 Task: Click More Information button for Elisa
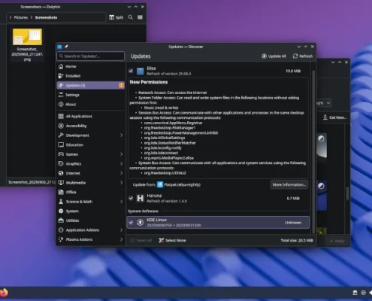289,184
